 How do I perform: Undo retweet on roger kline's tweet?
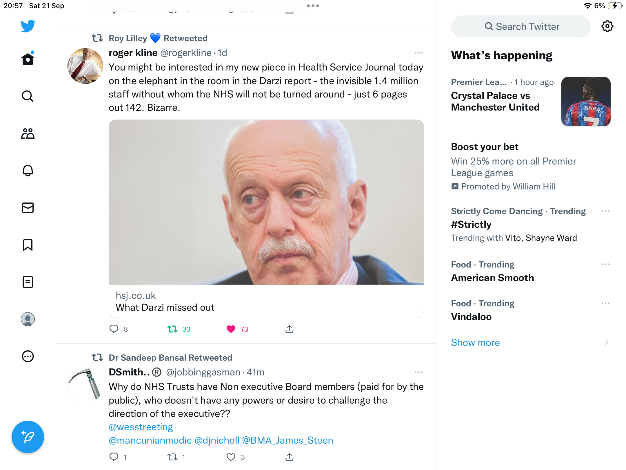click(x=172, y=329)
